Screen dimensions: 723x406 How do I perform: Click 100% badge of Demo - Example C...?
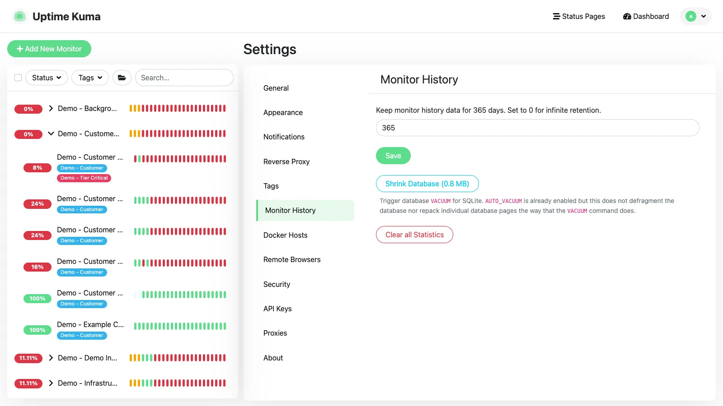point(38,330)
